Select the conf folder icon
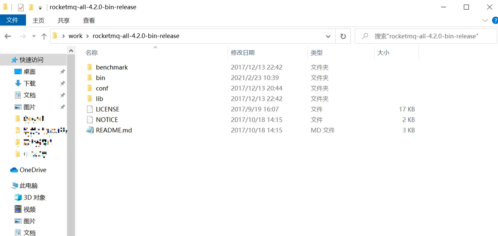The height and width of the screenshot is (236, 498). click(x=90, y=88)
